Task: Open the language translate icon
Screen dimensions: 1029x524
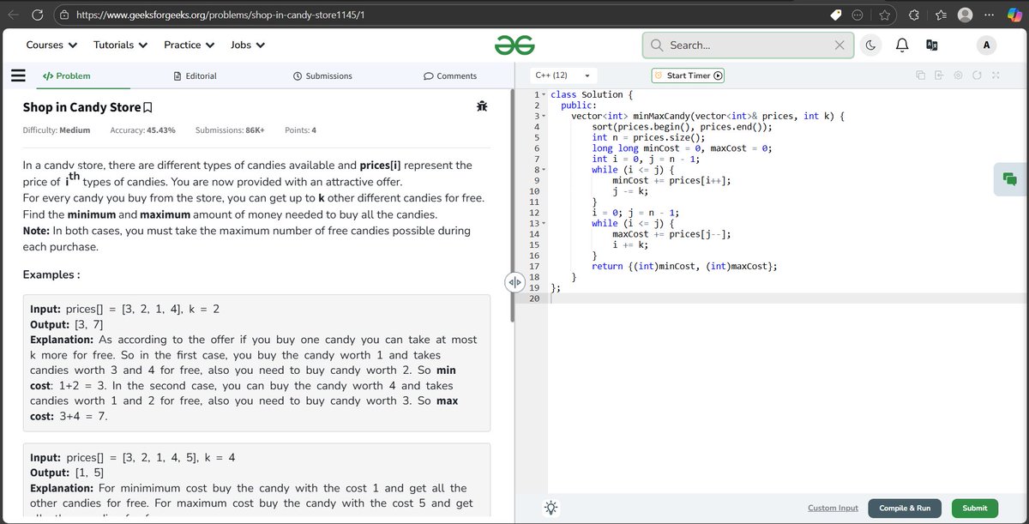Action: tap(932, 45)
